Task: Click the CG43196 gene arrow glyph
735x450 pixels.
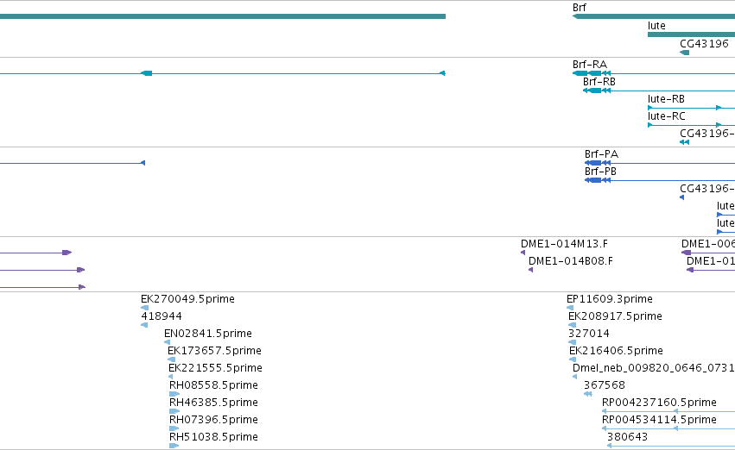Action: (x=684, y=53)
